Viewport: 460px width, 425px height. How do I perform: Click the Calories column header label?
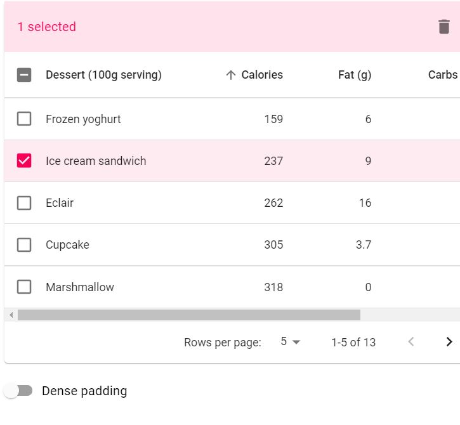(x=262, y=75)
